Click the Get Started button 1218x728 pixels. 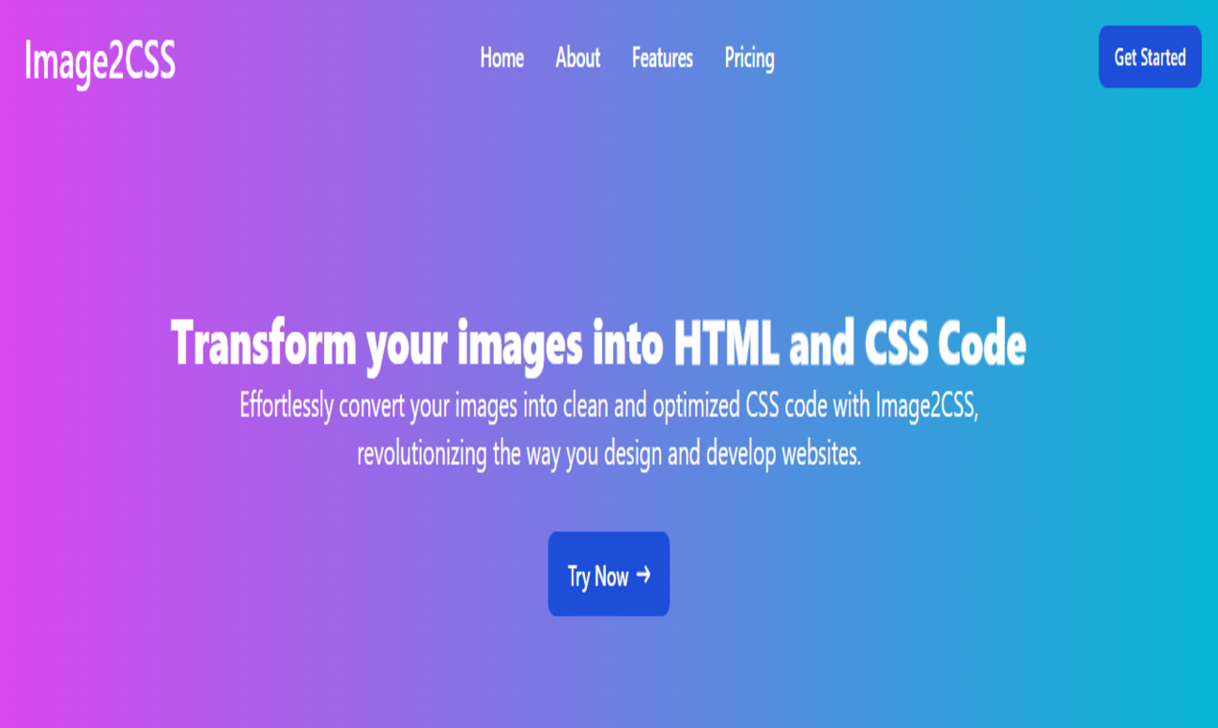(x=1150, y=57)
